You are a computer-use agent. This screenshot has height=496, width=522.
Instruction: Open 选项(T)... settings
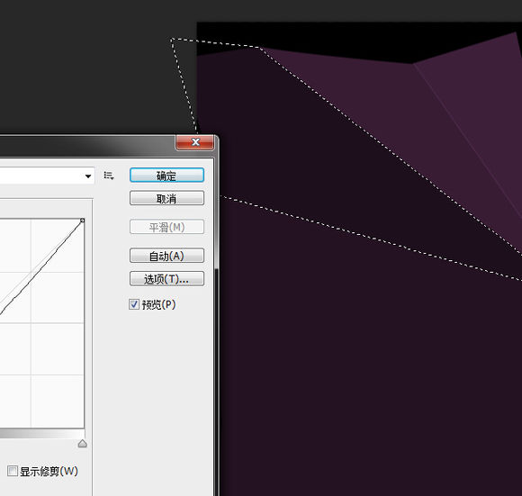click(166, 279)
